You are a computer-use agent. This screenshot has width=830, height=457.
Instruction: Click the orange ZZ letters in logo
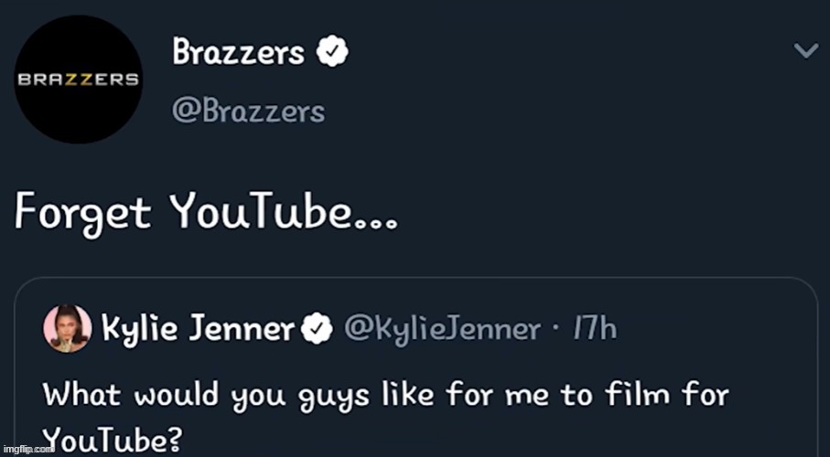pyautogui.click(x=79, y=79)
